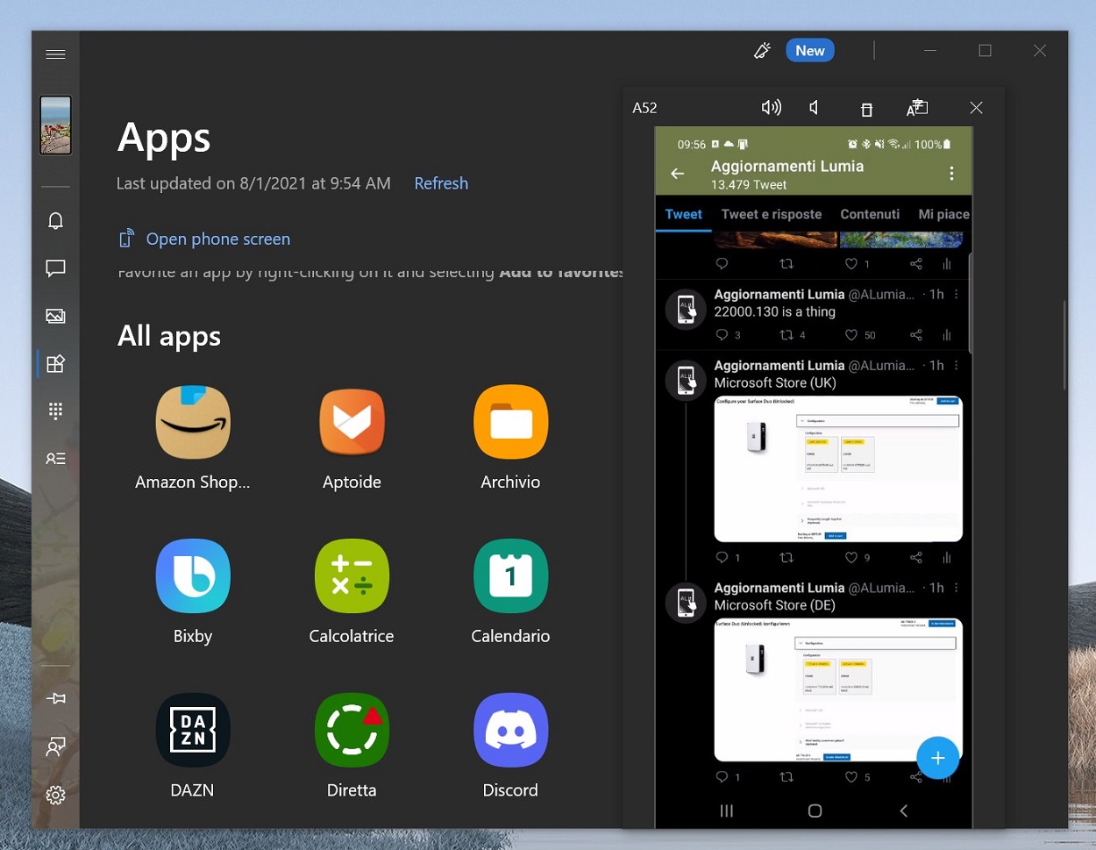Select the Apps icon in sidebar
1096x850 pixels.
[55, 363]
